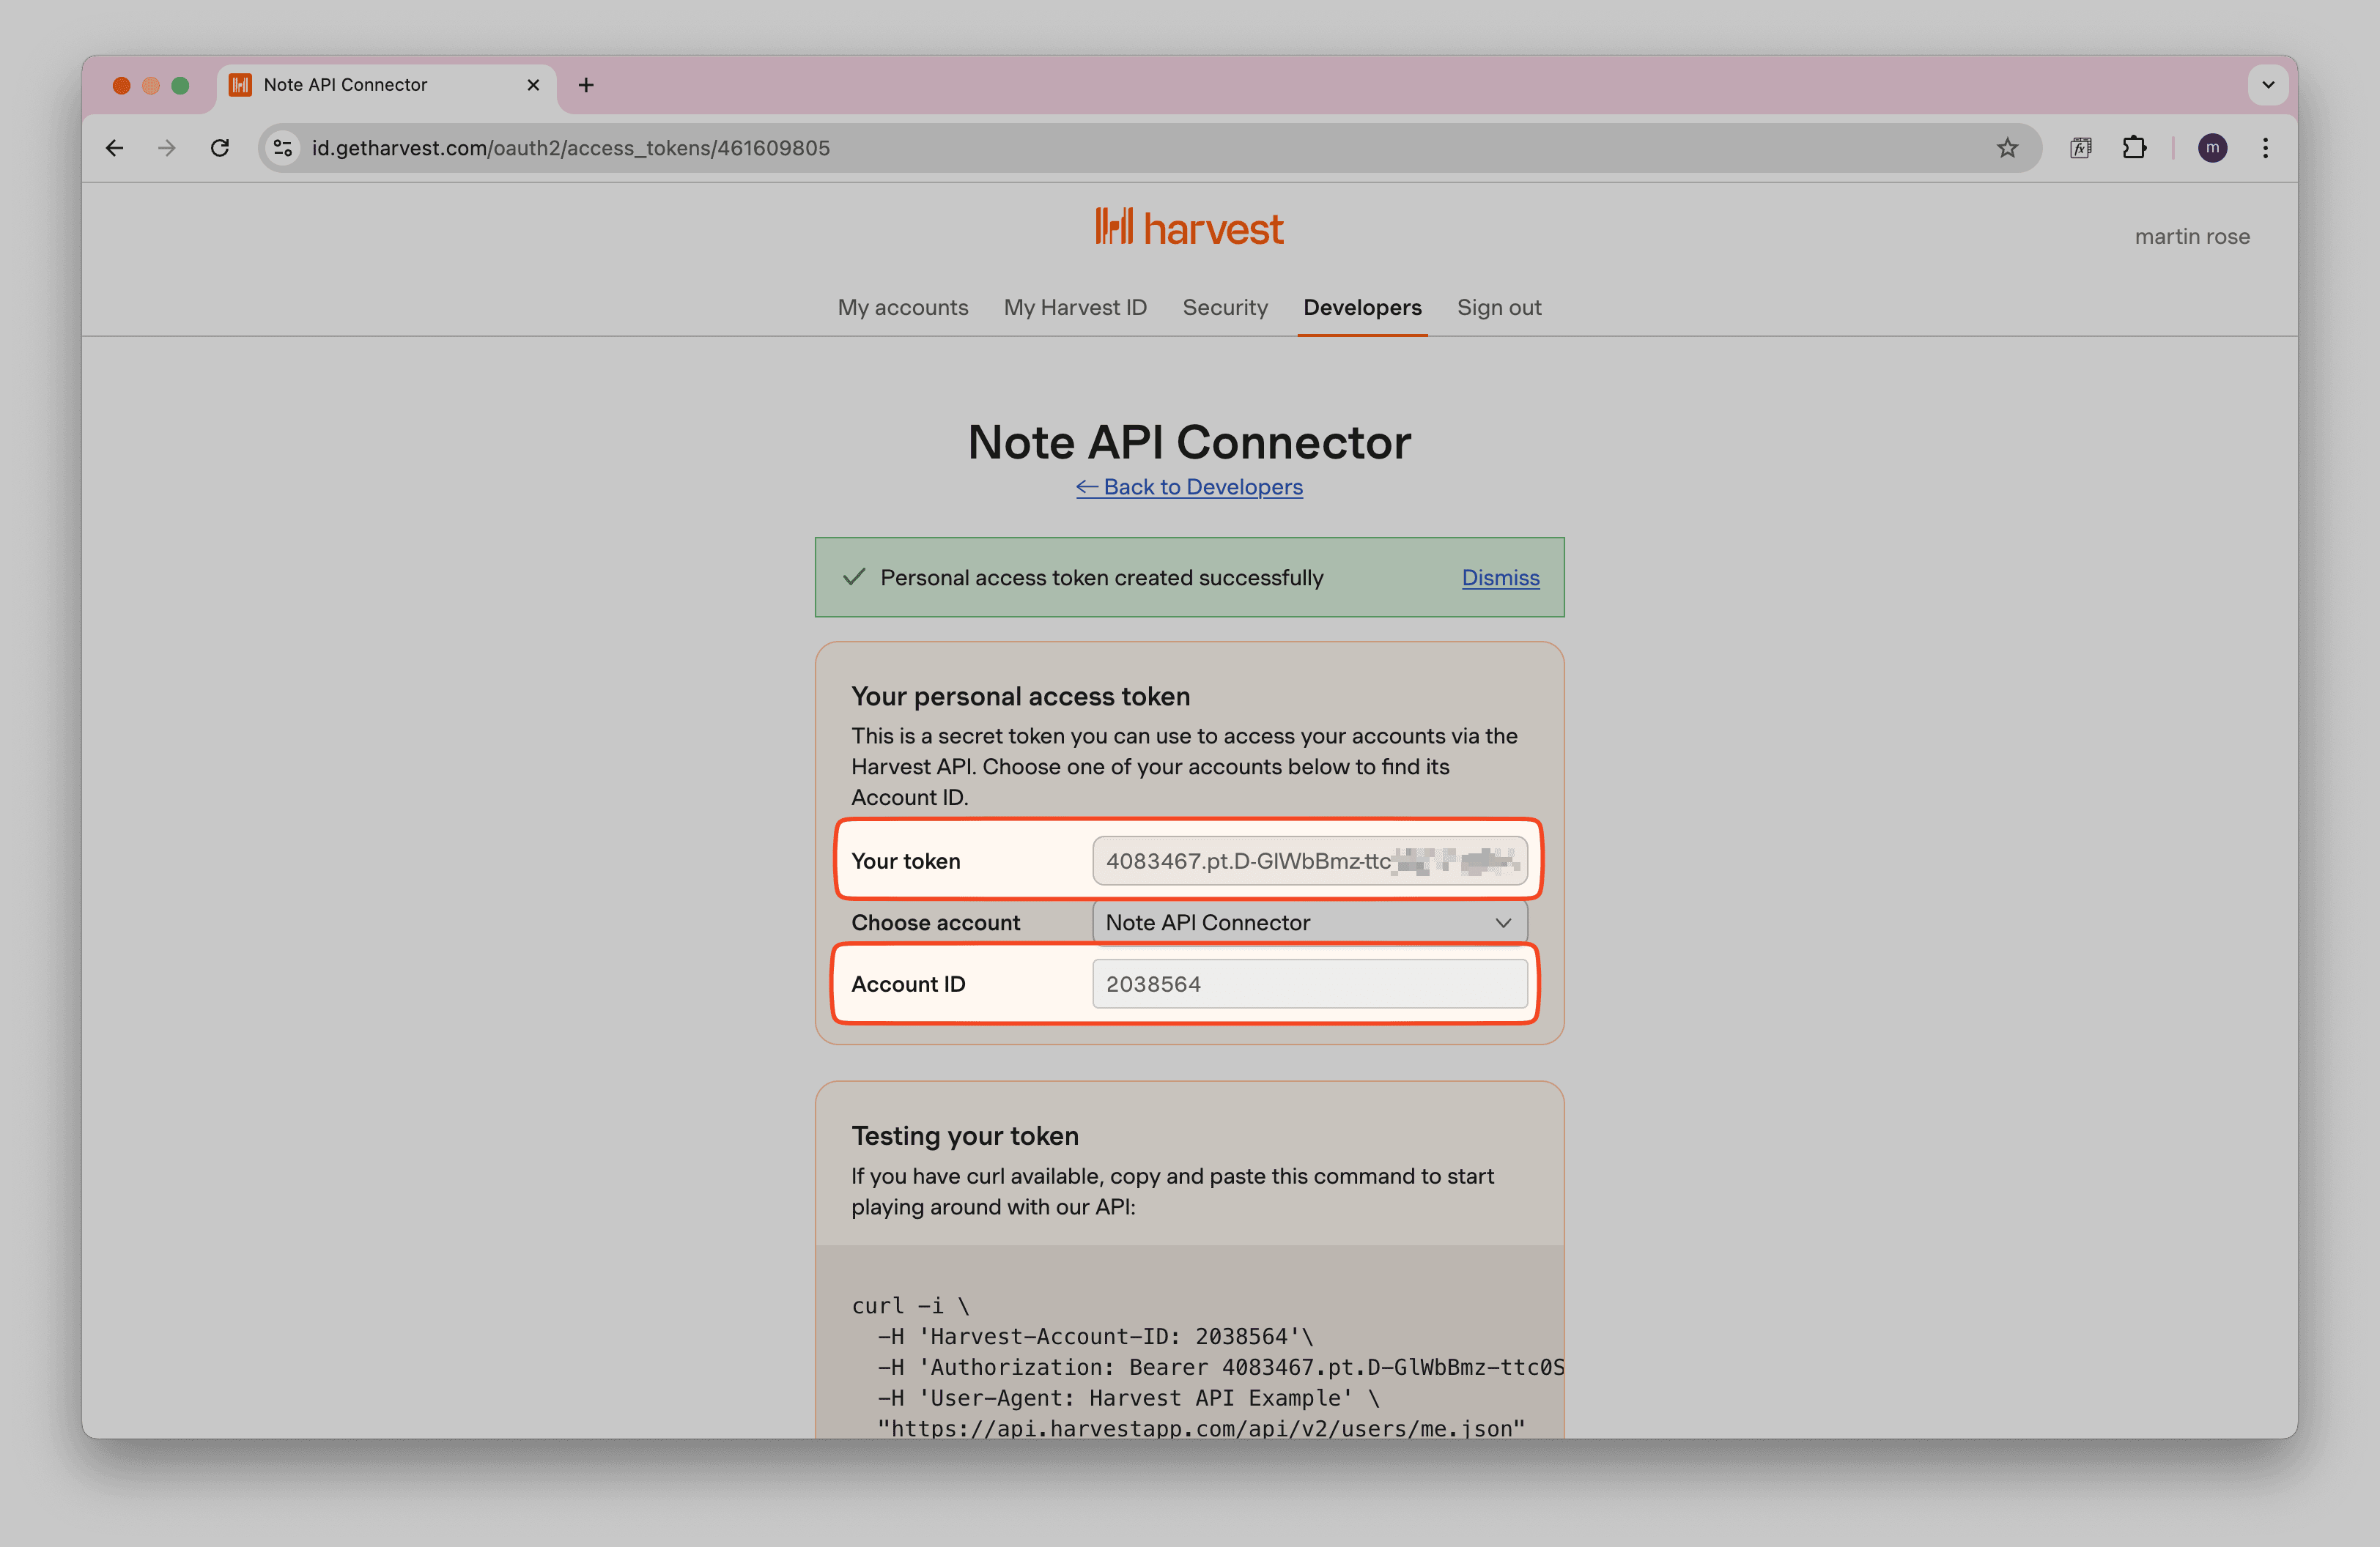Click the browser forward arrow
2380x1547 pixels.
point(167,148)
